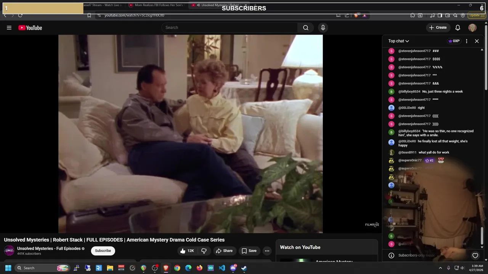This screenshot has height=274, width=488.
Task: Click the "he finally lost all that weight" message
Action: [x=433, y=143]
